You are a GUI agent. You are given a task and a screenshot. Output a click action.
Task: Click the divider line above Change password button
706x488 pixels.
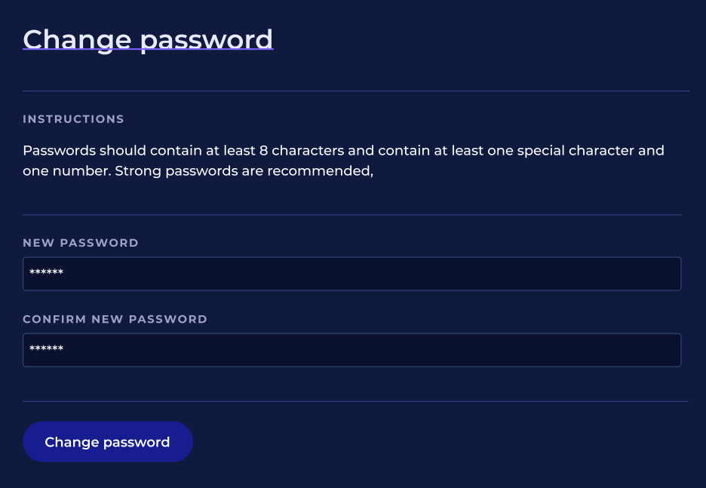coord(355,401)
